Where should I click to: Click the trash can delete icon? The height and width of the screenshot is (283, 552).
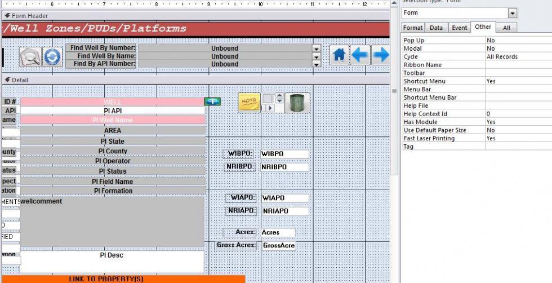pyautogui.click(x=297, y=103)
